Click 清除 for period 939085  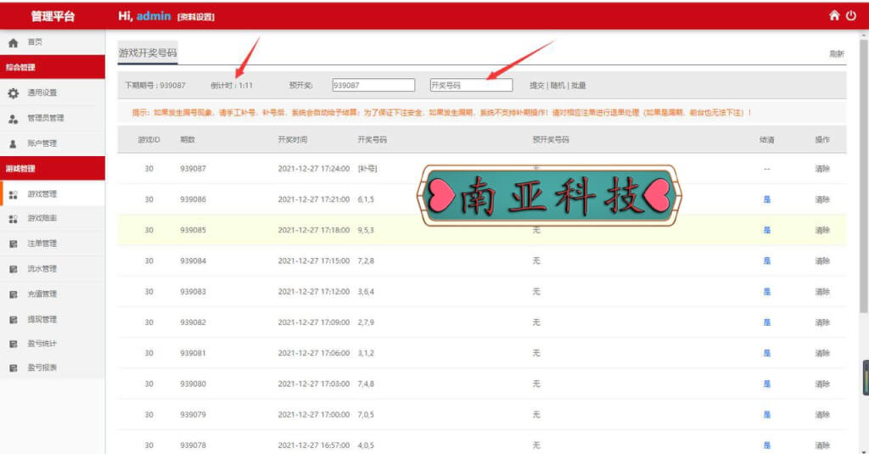tap(822, 230)
